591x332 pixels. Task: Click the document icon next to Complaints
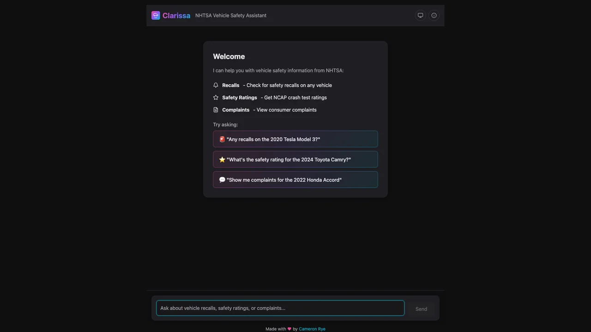coord(216,110)
